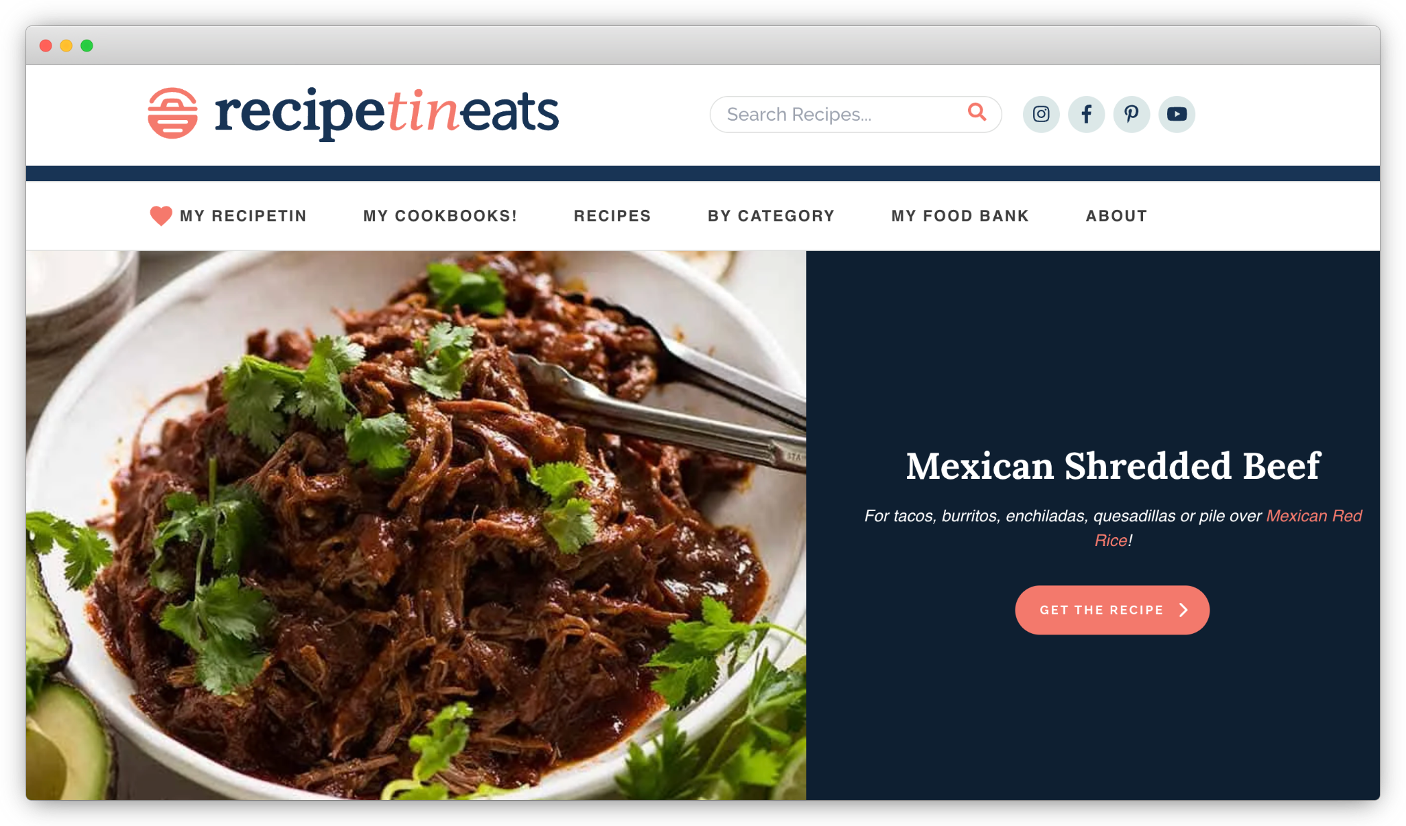Go to My Food Bank page
The width and height of the screenshot is (1406, 826).
(x=960, y=216)
